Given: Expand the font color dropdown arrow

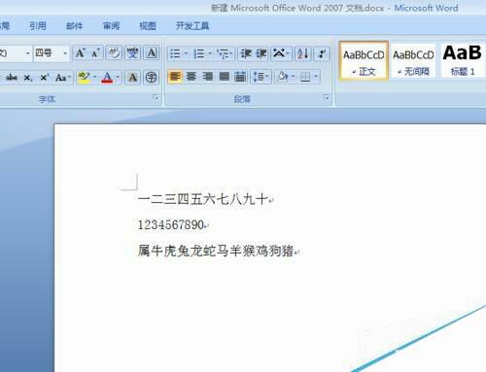Looking at the screenshot, I should click(x=118, y=78).
